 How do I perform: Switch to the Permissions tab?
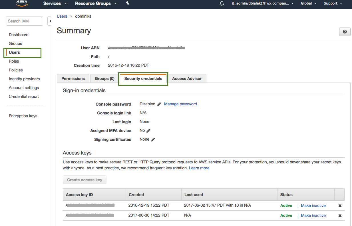pos(73,79)
